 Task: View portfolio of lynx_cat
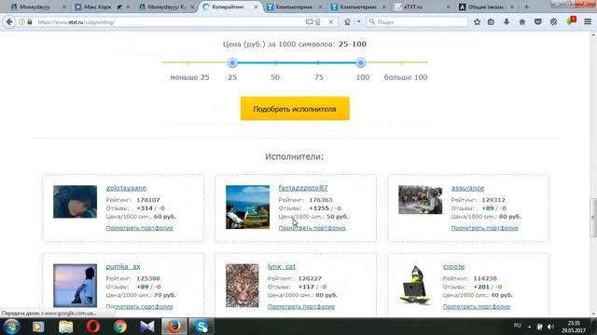[301, 306]
